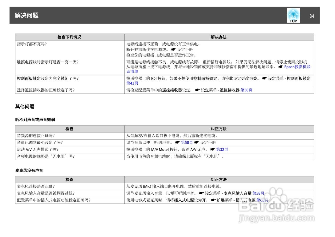Image resolution: width=335 pixels, height=237 pixels.
Task: Click the 麦克风没有声音 heading
Action: (x=29, y=170)
